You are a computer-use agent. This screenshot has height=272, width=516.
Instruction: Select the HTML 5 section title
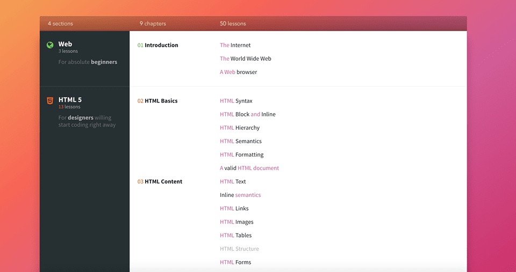(70, 100)
